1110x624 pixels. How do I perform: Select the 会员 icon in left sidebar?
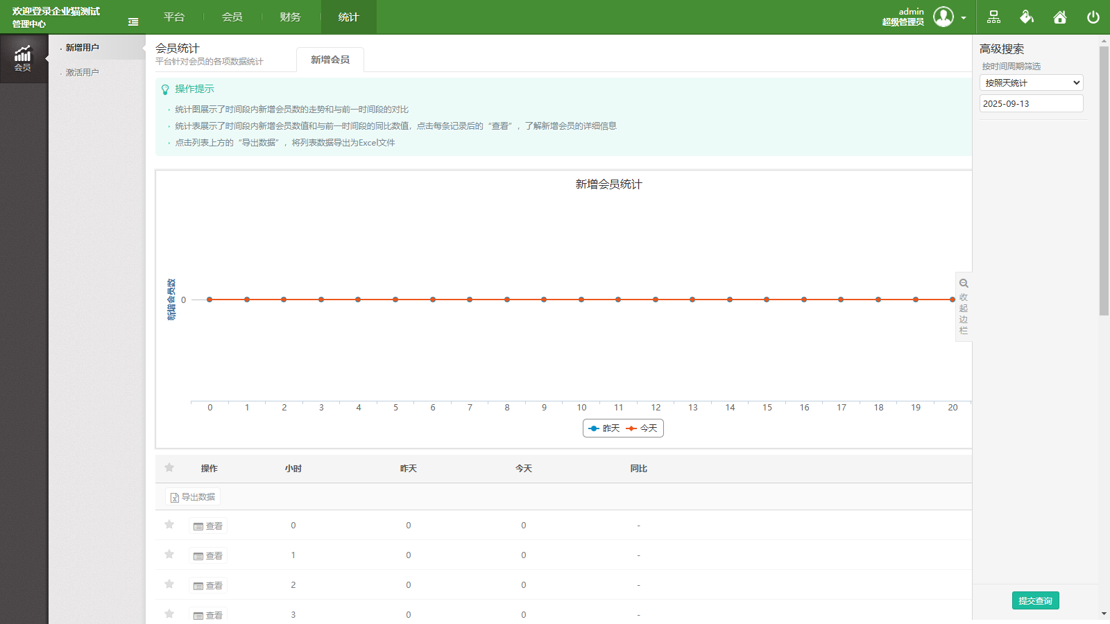(24, 58)
